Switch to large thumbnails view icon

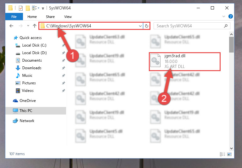pyautogui.click(x=229, y=154)
